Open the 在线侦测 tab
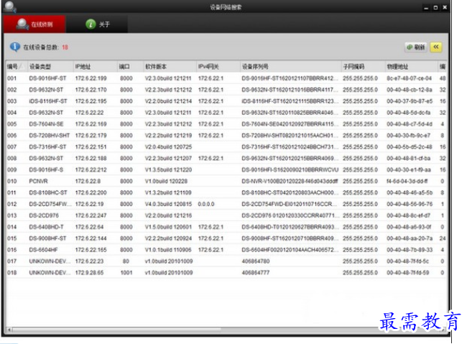 click(34, 24)
